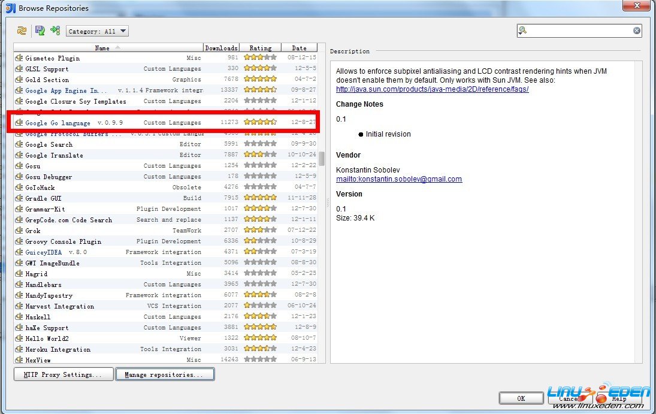Select the Hello World2 plugin row
Screen dimensions: 656x414
tap(166, 339)
